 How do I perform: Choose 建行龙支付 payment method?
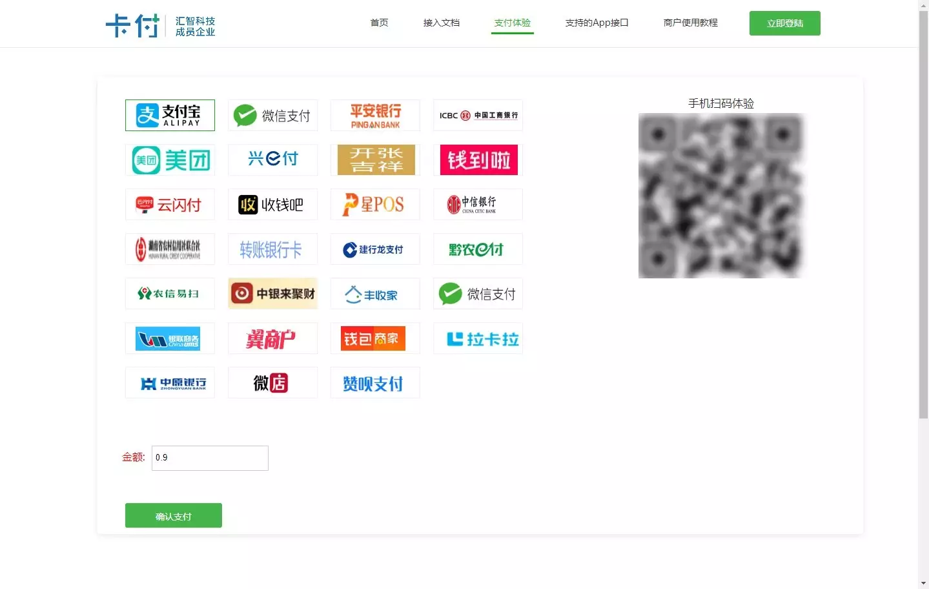(x=375, y=249)
